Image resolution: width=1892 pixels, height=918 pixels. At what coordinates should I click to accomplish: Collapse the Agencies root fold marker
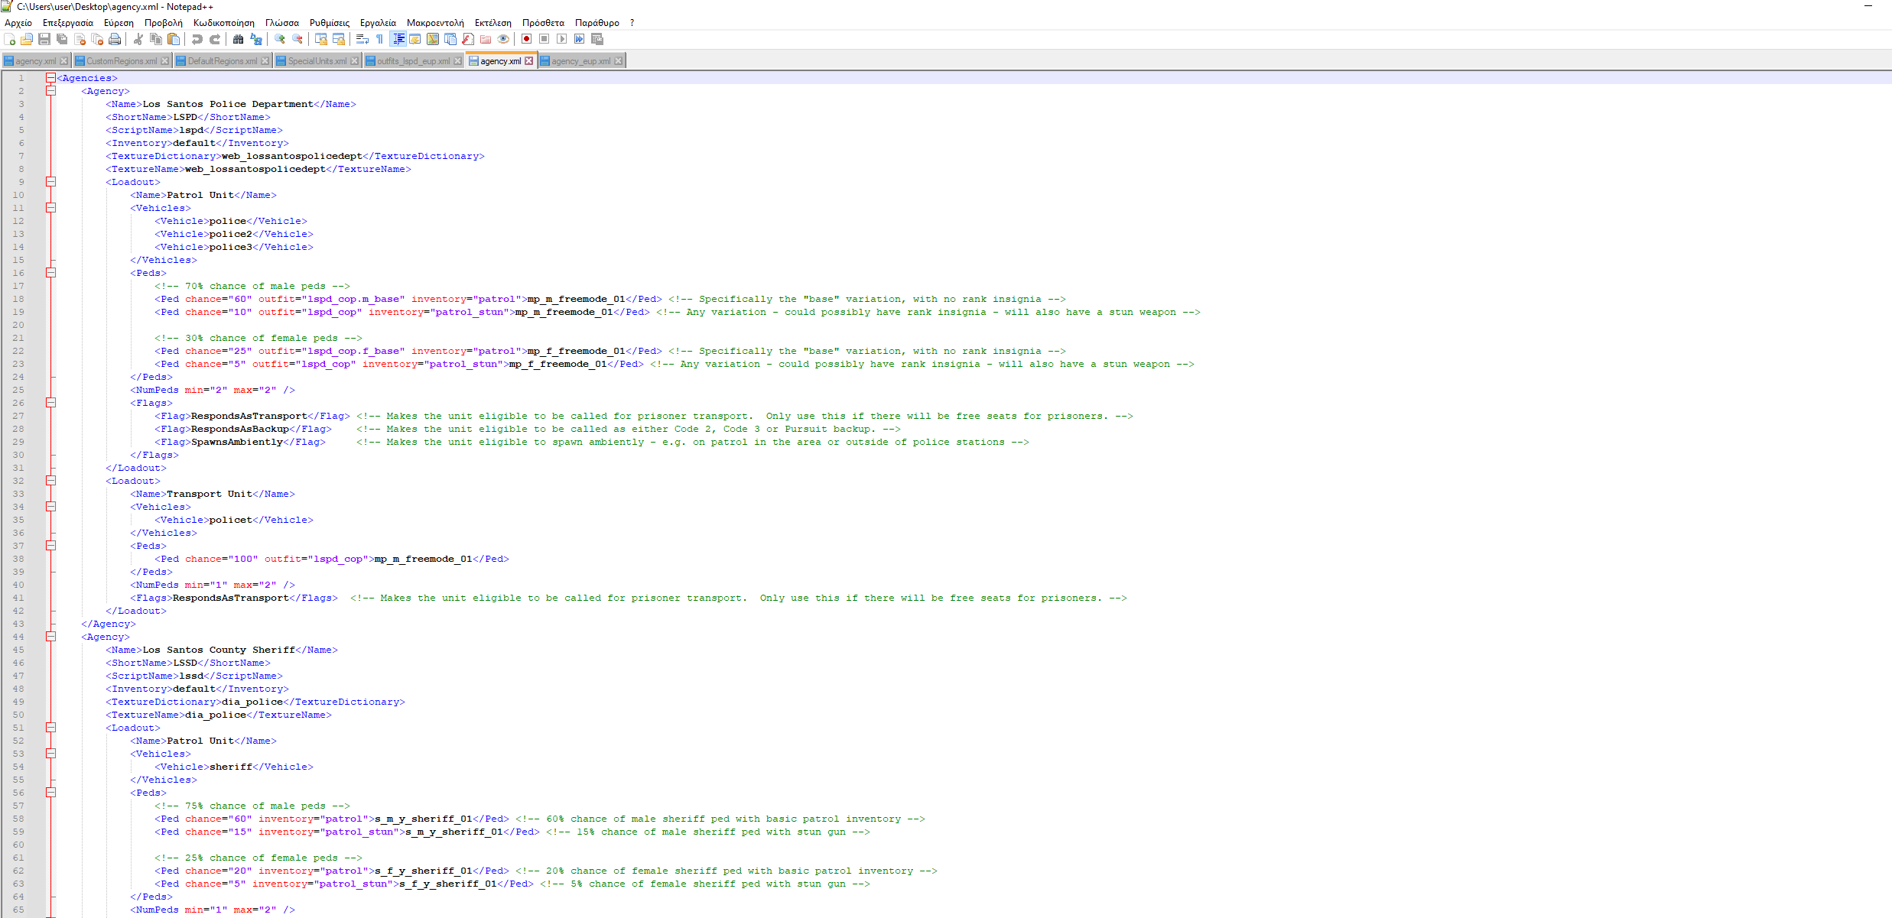click(x=50, y=78)
